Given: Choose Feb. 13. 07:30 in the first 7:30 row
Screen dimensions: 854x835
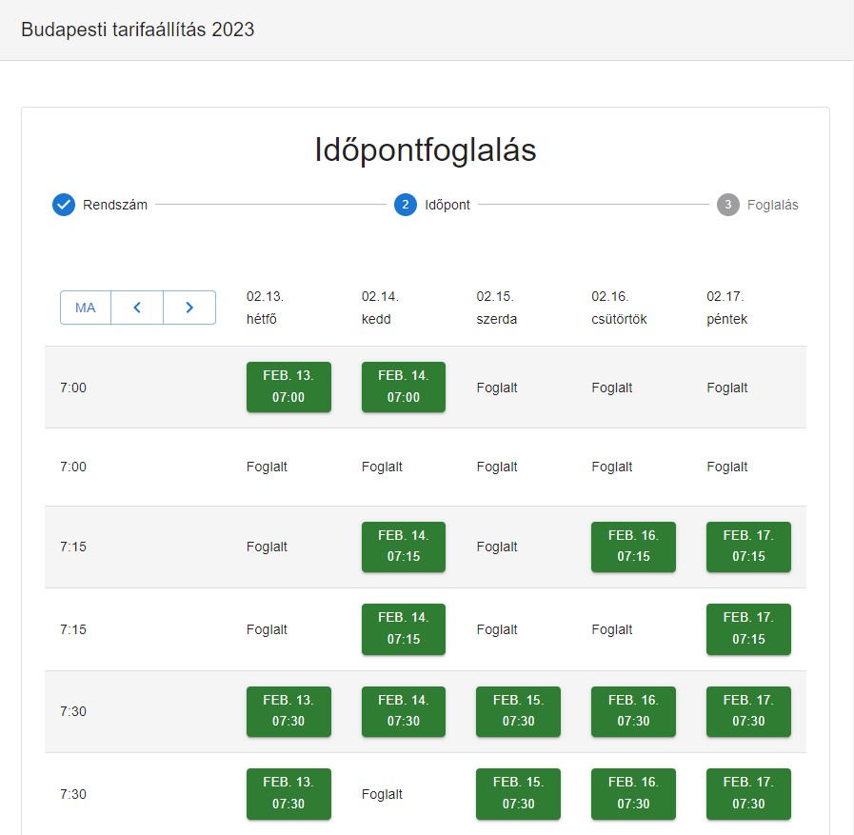Looking at the screenshot, I should coord(288,711).
